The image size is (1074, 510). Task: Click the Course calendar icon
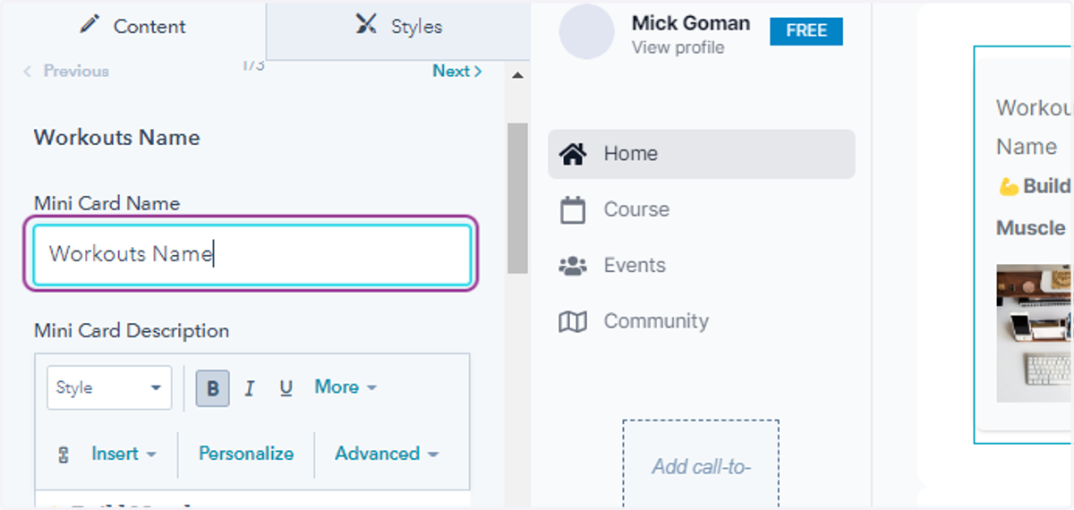[573, 210]
